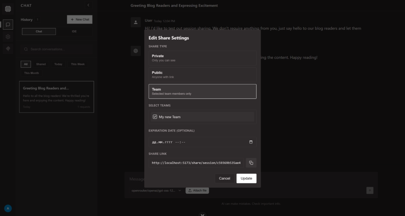The height and width of the screenshot is (216, 405).
Task: Click the app logo icon at top left
Action: [x=8, y=8]
